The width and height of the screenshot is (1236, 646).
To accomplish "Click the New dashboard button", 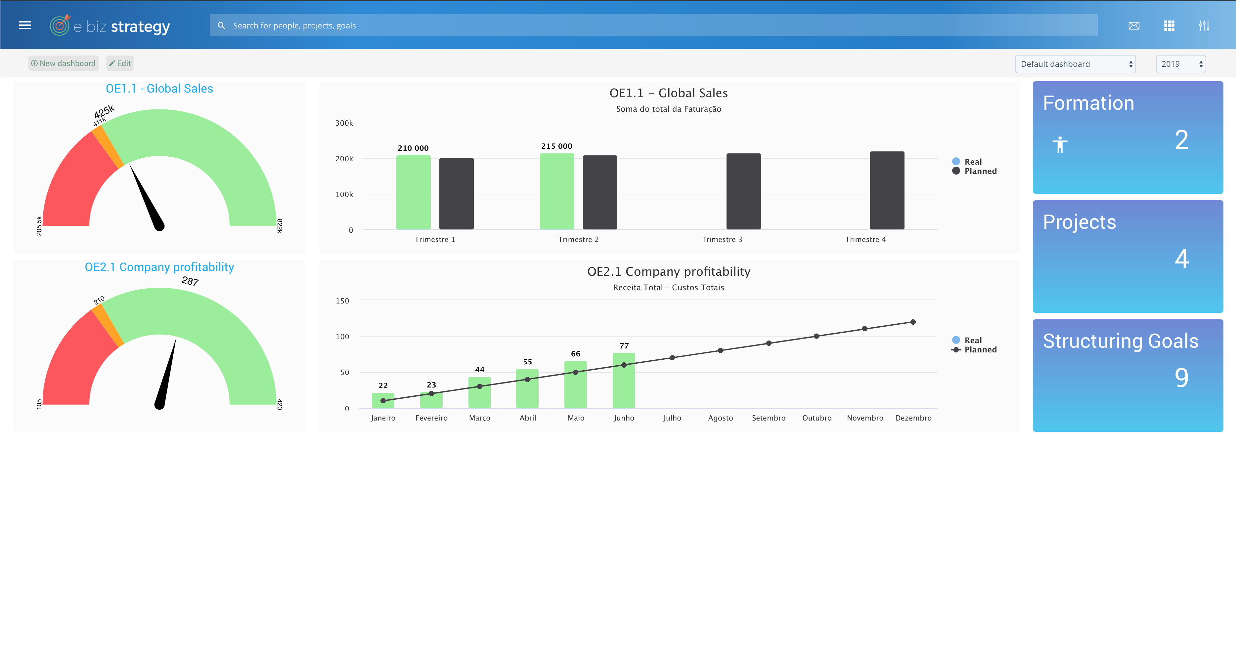I will pyautogui.click(x=63, y=63).
